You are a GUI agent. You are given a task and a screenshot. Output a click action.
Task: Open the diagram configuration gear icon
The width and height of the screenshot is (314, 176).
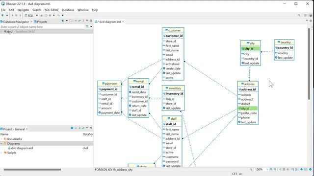311,170
